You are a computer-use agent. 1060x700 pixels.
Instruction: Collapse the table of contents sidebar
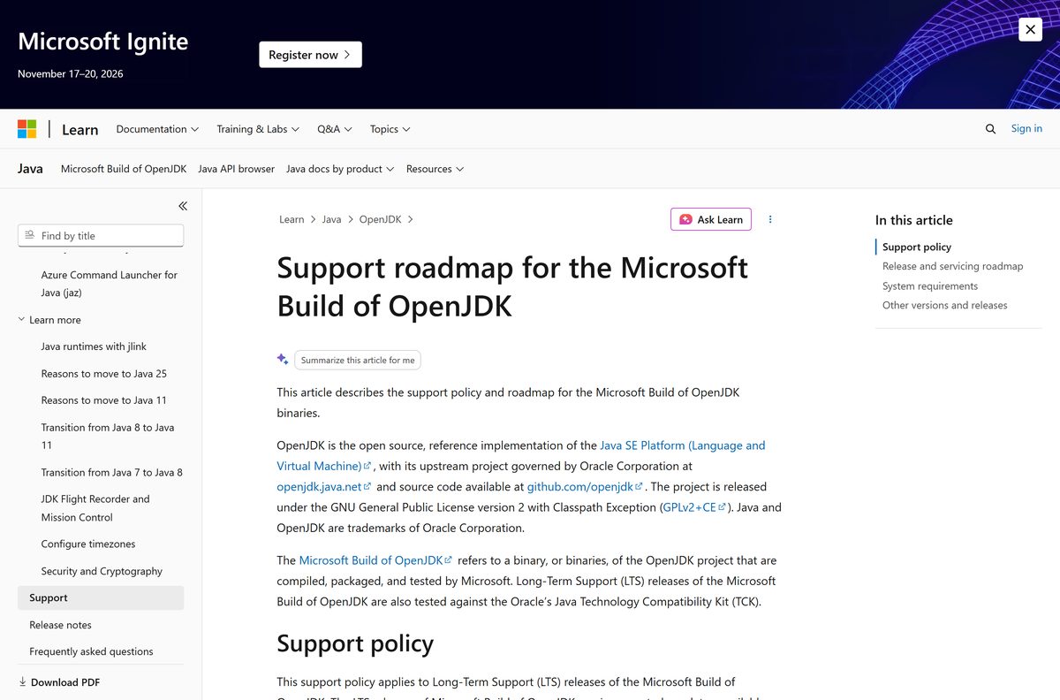pos(183,206)
